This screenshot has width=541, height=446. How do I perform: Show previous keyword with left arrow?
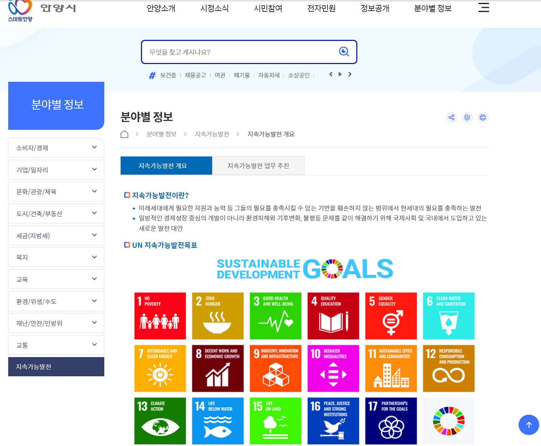(x=331, y=74)
